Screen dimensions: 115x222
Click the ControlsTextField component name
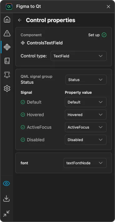(x=45, y=43)
